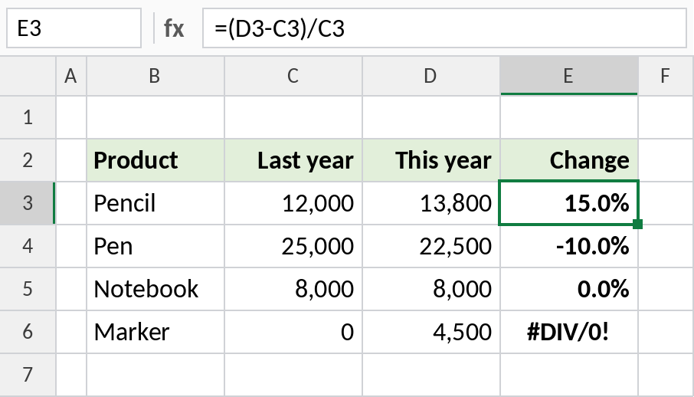
Task: Select cell with value 22,500
Action: pyautogui.click(x=431, y=246)
